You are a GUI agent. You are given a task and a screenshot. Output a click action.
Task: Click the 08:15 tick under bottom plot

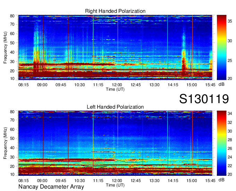(24, 181)
